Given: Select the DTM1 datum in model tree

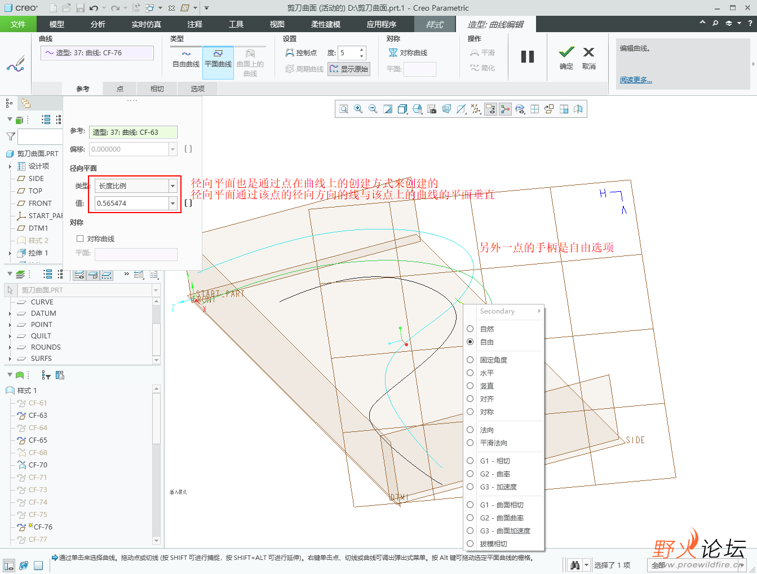Looking at the screenshot, I should coord(38,228).
